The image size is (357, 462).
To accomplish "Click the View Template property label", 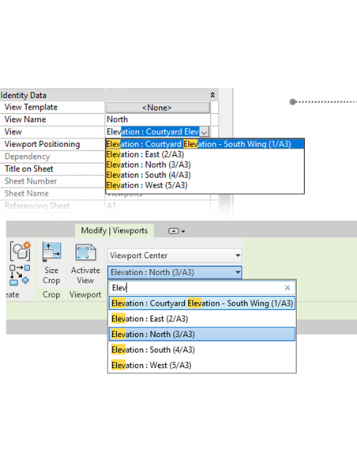I will click(31, 107).
